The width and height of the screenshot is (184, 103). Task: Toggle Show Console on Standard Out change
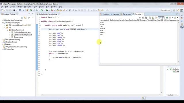[159, 18]
